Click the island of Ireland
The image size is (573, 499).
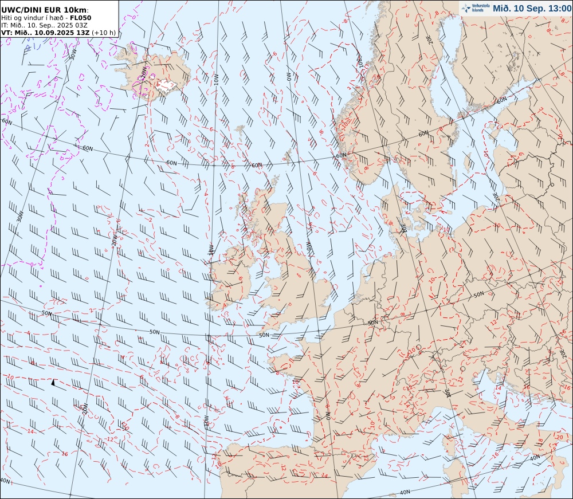[230, 278]
